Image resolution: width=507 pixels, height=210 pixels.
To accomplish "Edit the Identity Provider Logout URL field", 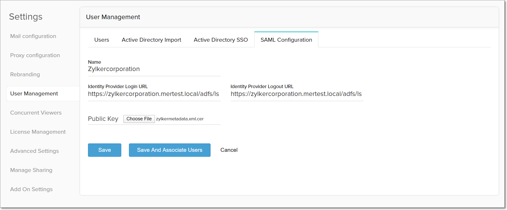I will point(297,94).
